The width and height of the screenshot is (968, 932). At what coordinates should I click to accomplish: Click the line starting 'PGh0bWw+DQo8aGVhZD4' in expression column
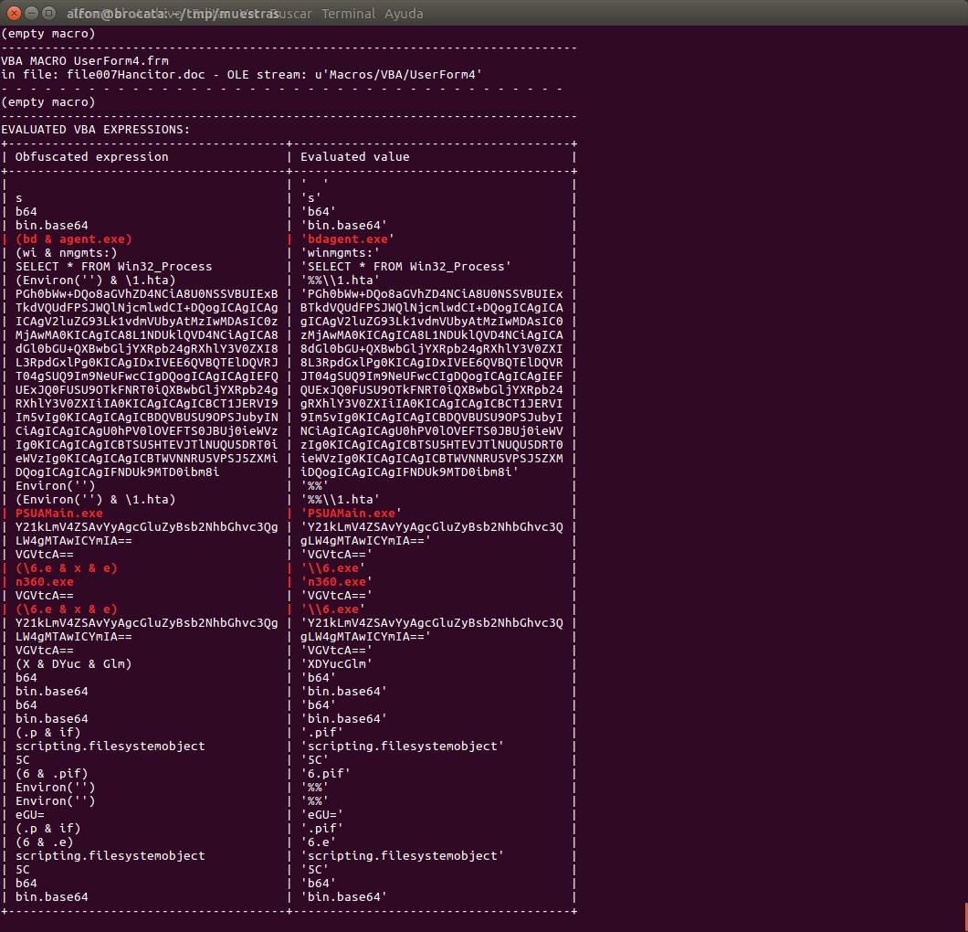click(146, 294)
